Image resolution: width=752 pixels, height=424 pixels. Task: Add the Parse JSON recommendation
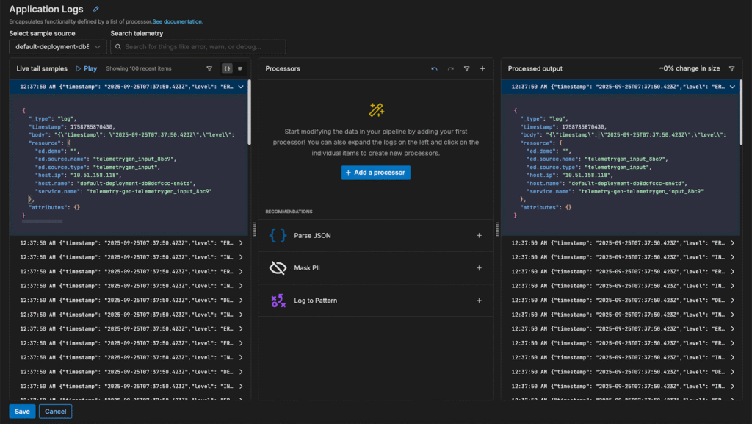[x=479, y=236]
